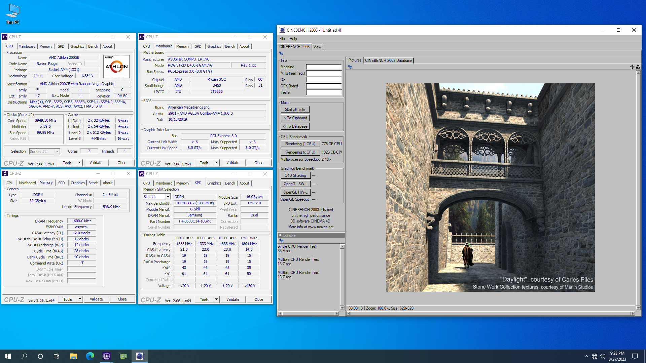Select Graphics tab in CPU-Z Mainboard window
646x363 pixels.
[214, 46]
